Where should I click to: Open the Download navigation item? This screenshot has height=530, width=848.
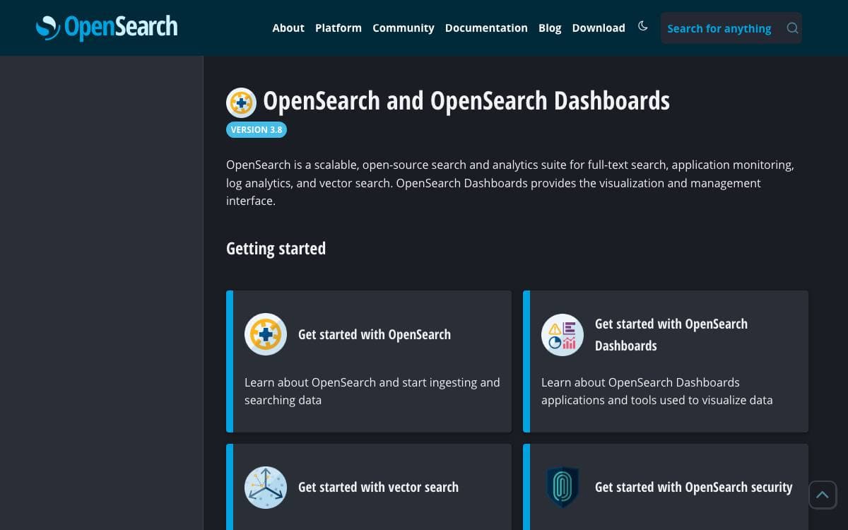coord(599,28)
